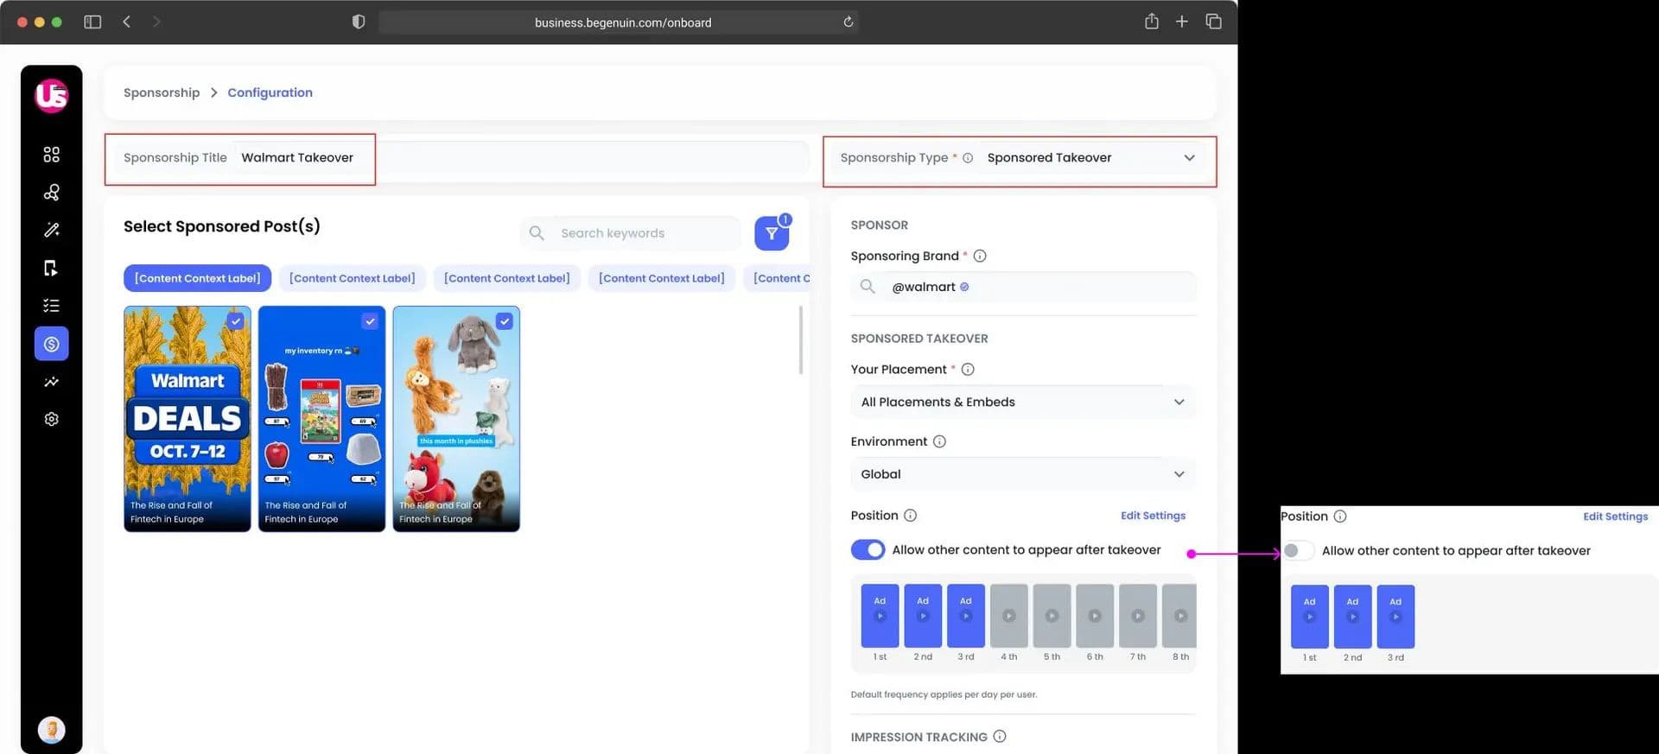1659x754 pixels.
Task: Click the Position info icon in main form
Action: [910, 516]
